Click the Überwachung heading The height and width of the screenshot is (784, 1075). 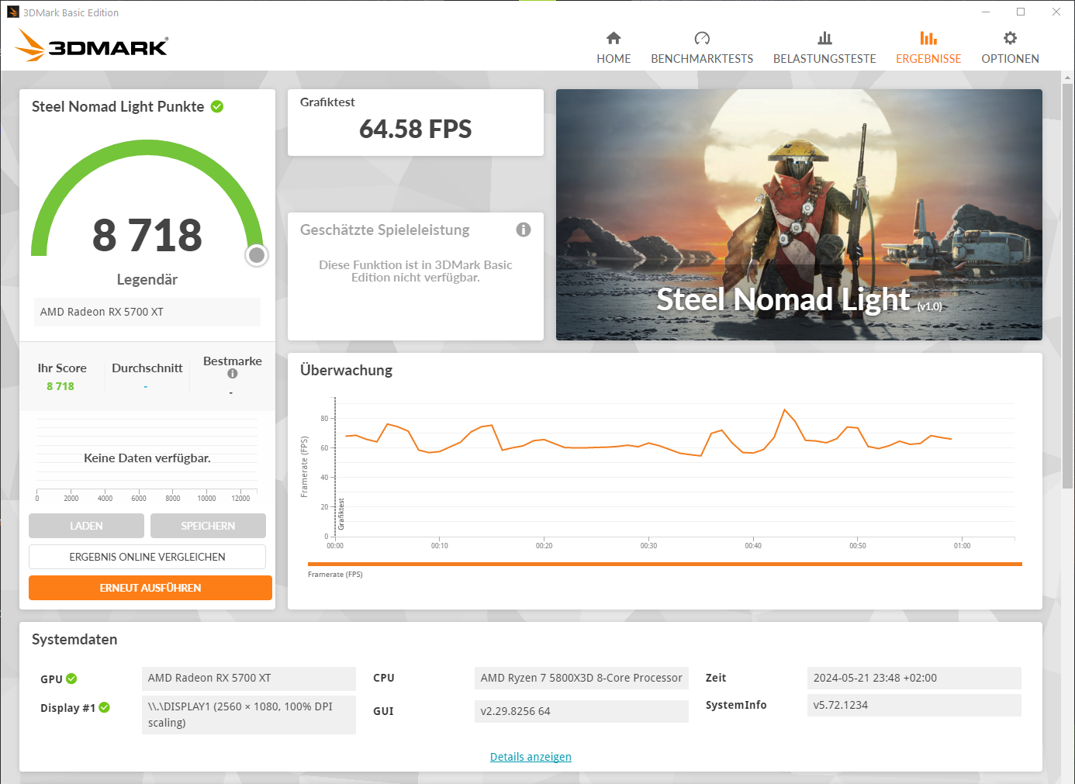346,370
